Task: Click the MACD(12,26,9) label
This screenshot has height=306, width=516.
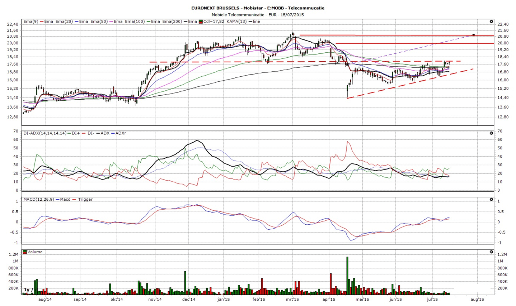Action: click(39, 200)
